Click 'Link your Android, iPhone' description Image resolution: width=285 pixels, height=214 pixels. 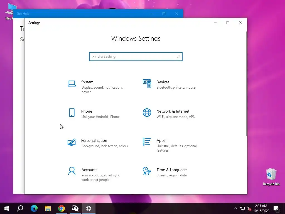(x=100, y=117)
